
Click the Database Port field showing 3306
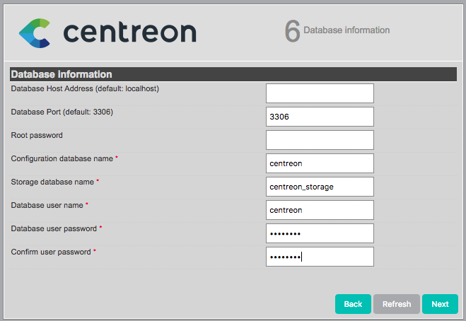coord(320,117)
